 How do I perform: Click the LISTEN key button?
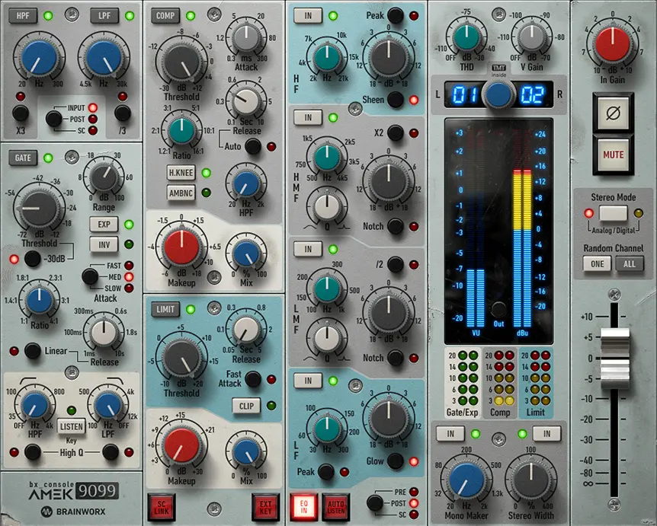[x=71, y=426]
